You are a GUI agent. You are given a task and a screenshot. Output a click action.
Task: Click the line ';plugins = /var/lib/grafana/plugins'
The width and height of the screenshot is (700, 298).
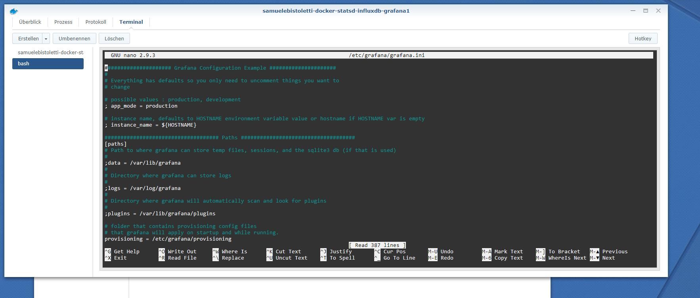click(160, 214)
